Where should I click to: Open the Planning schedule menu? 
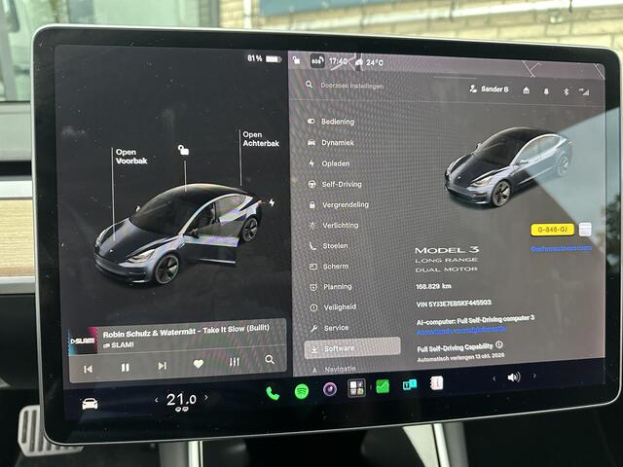point(331,286)
